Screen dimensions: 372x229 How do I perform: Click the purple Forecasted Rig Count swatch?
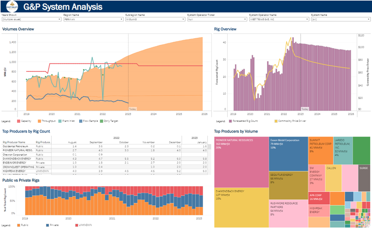click(231, 121)
